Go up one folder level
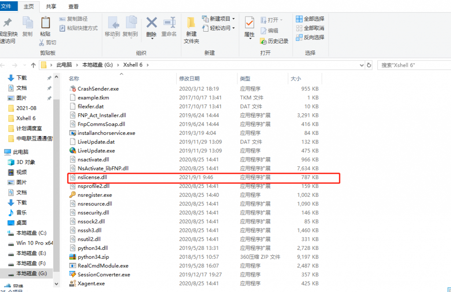The image size is (451, 292). tap(33, 65)
